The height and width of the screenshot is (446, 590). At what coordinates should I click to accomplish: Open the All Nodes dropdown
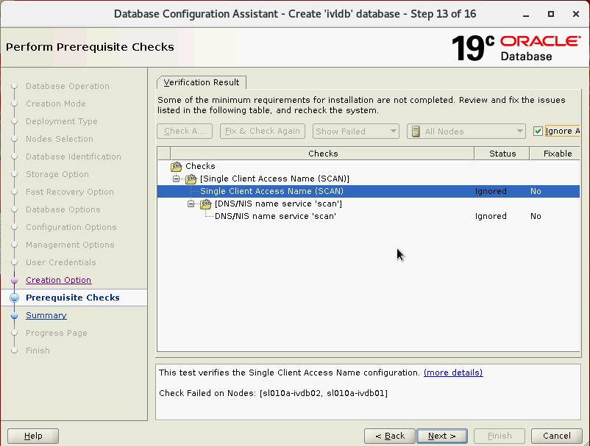[466, 131]
